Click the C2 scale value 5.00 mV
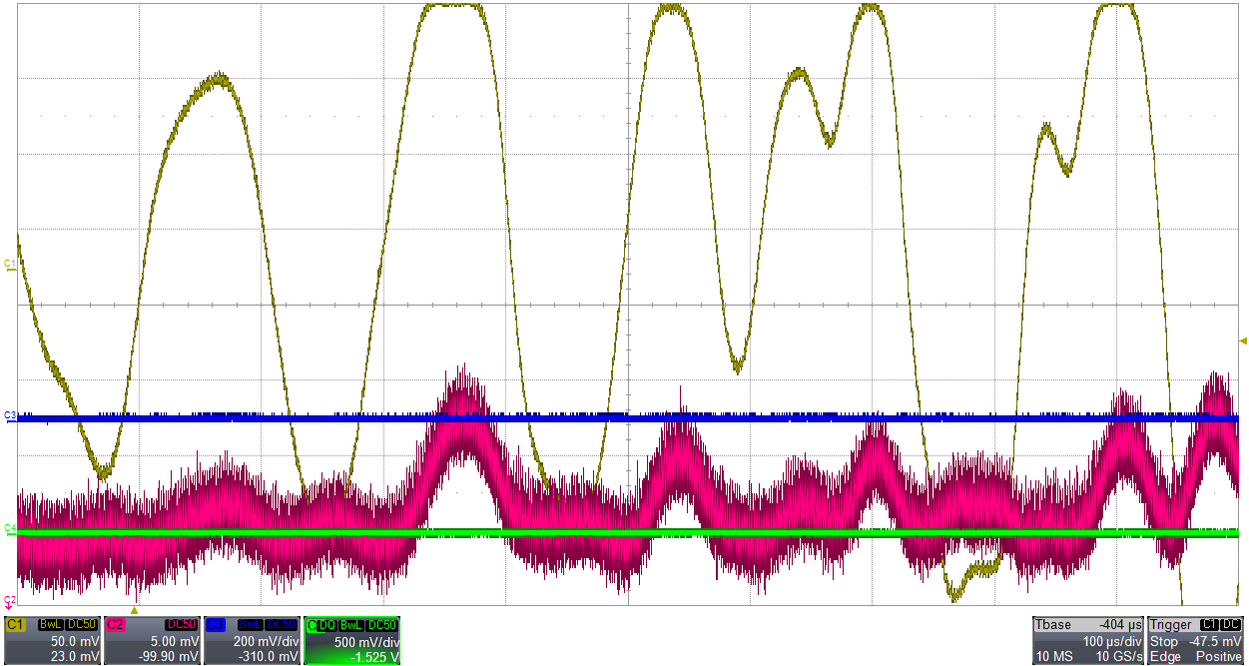This screenshot has width=1249, height=666. (175, 641)
